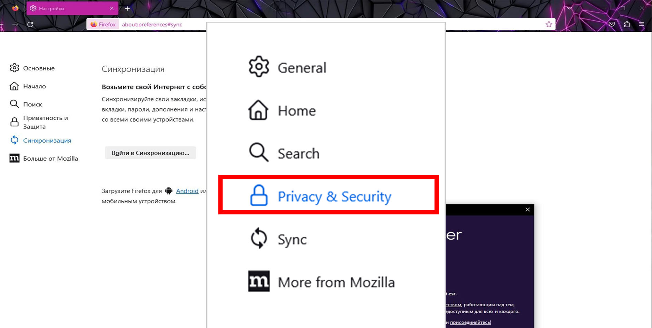Open the Firefox hamburger menu

(x=642, y=24)
